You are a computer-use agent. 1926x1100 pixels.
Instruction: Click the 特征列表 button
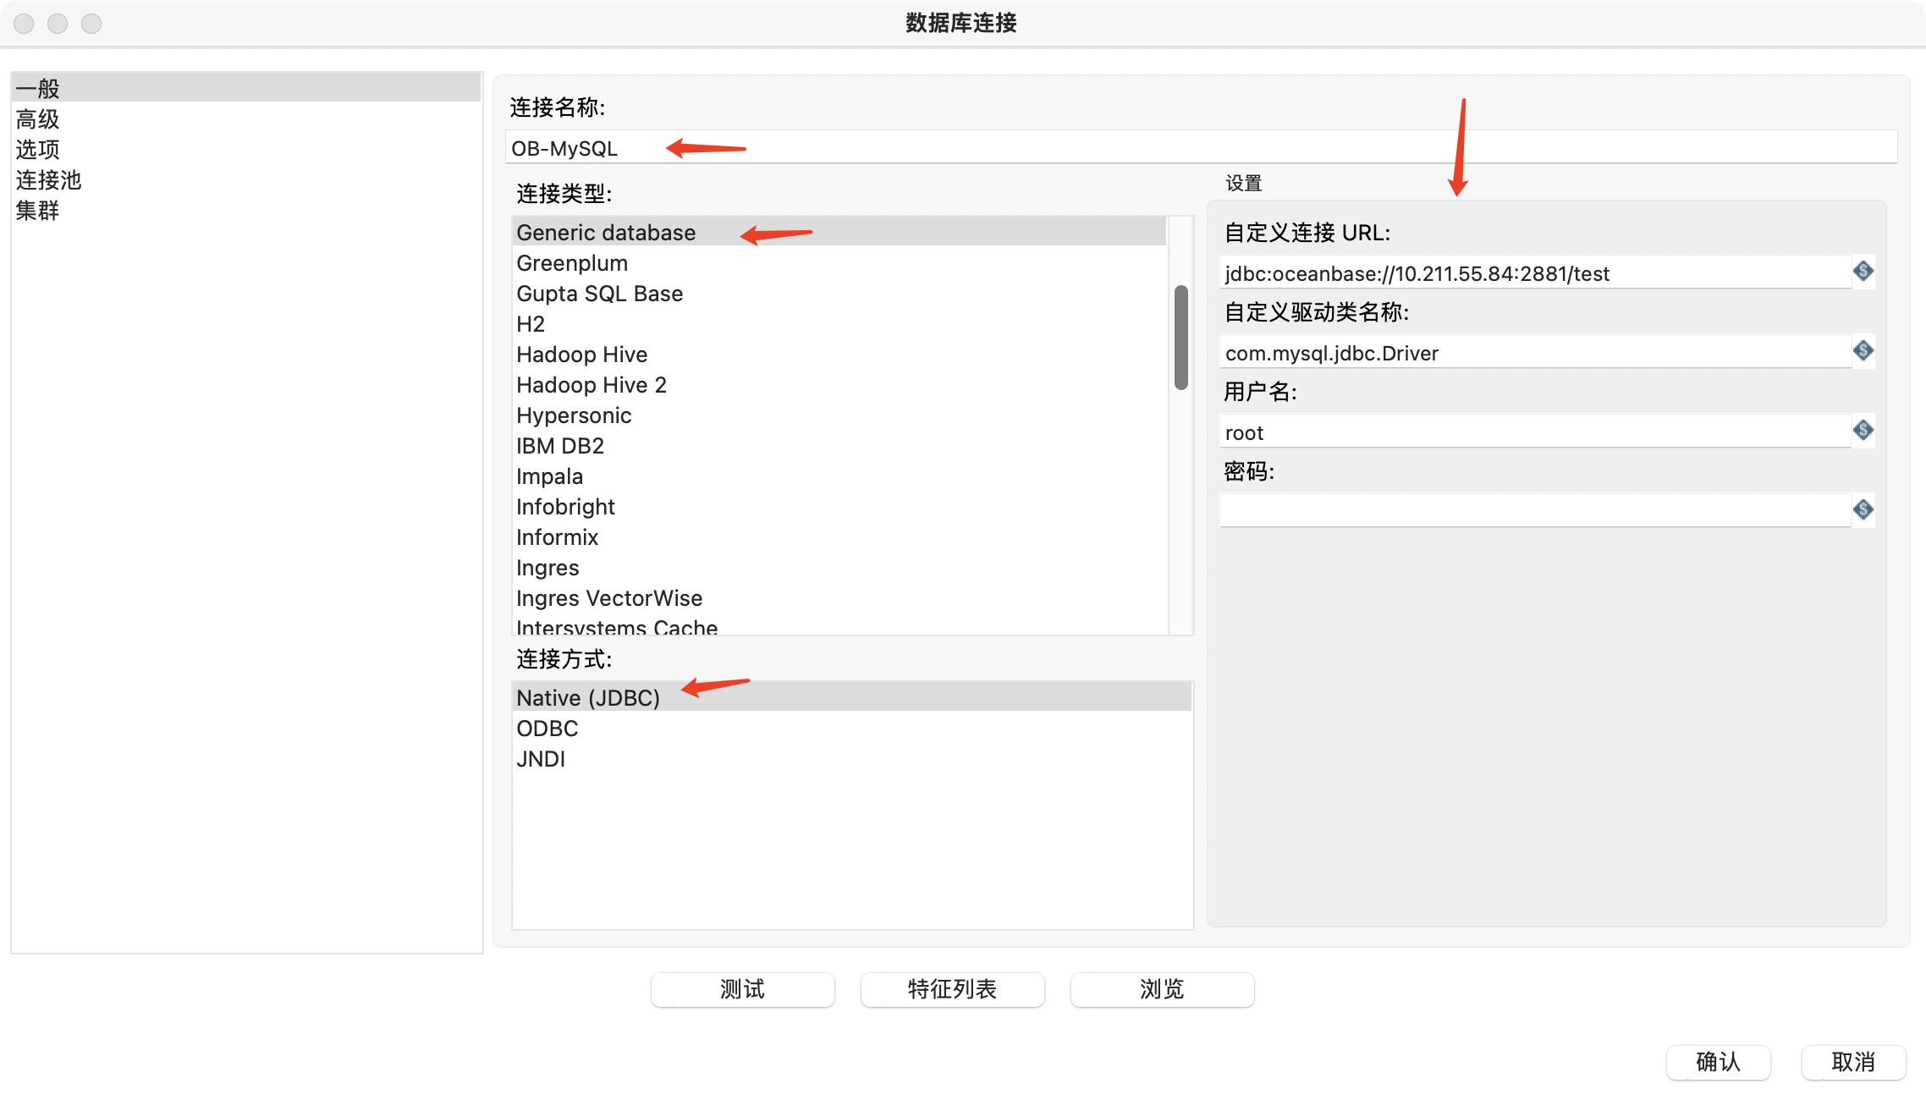(952, 989)
